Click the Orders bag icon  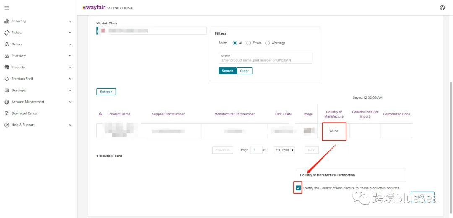tap(7, 44)
